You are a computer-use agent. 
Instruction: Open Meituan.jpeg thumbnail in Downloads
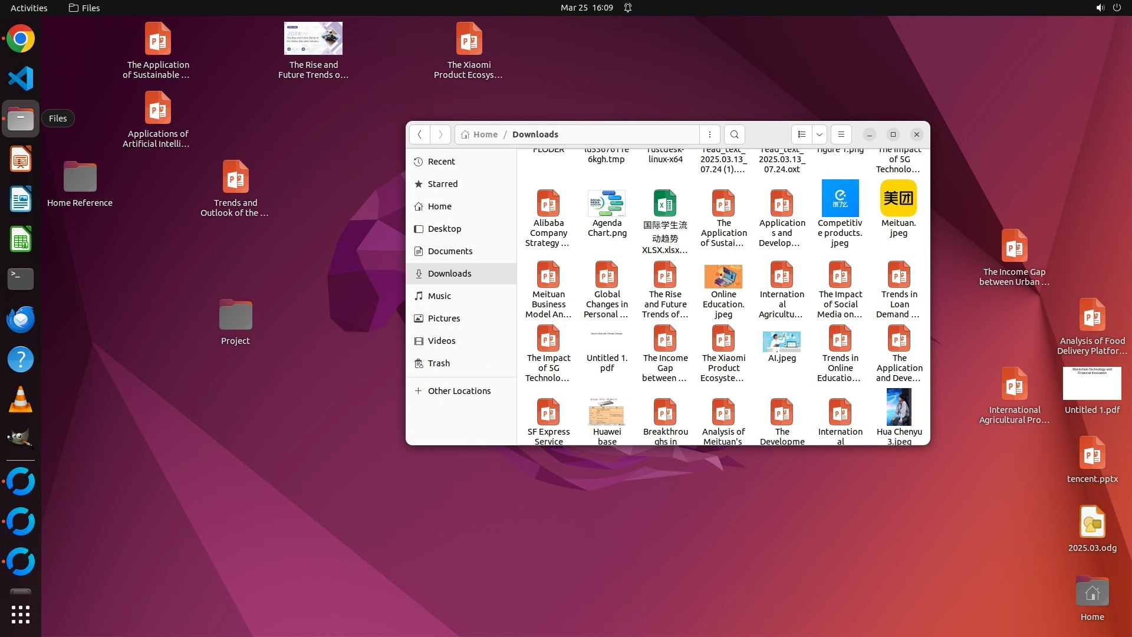(898, 199)
